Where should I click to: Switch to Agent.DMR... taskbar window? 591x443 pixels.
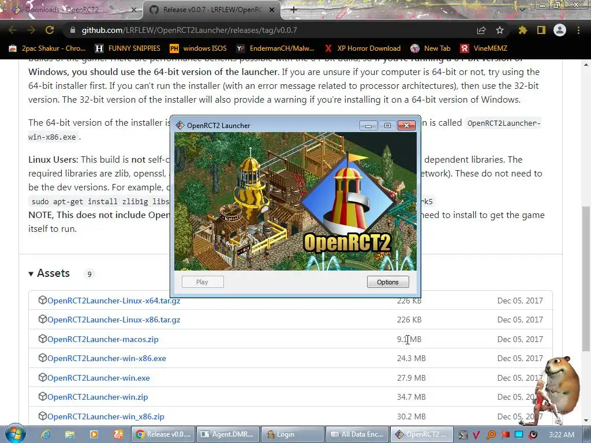(228, 434)
